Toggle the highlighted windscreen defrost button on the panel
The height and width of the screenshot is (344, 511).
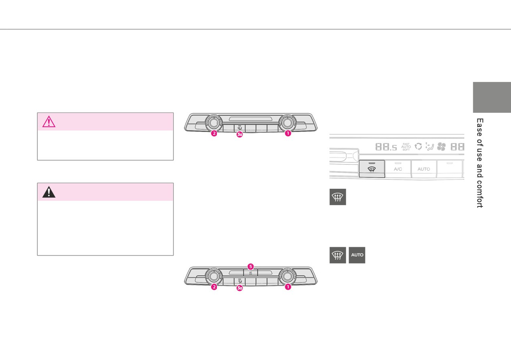pos(372,169)
